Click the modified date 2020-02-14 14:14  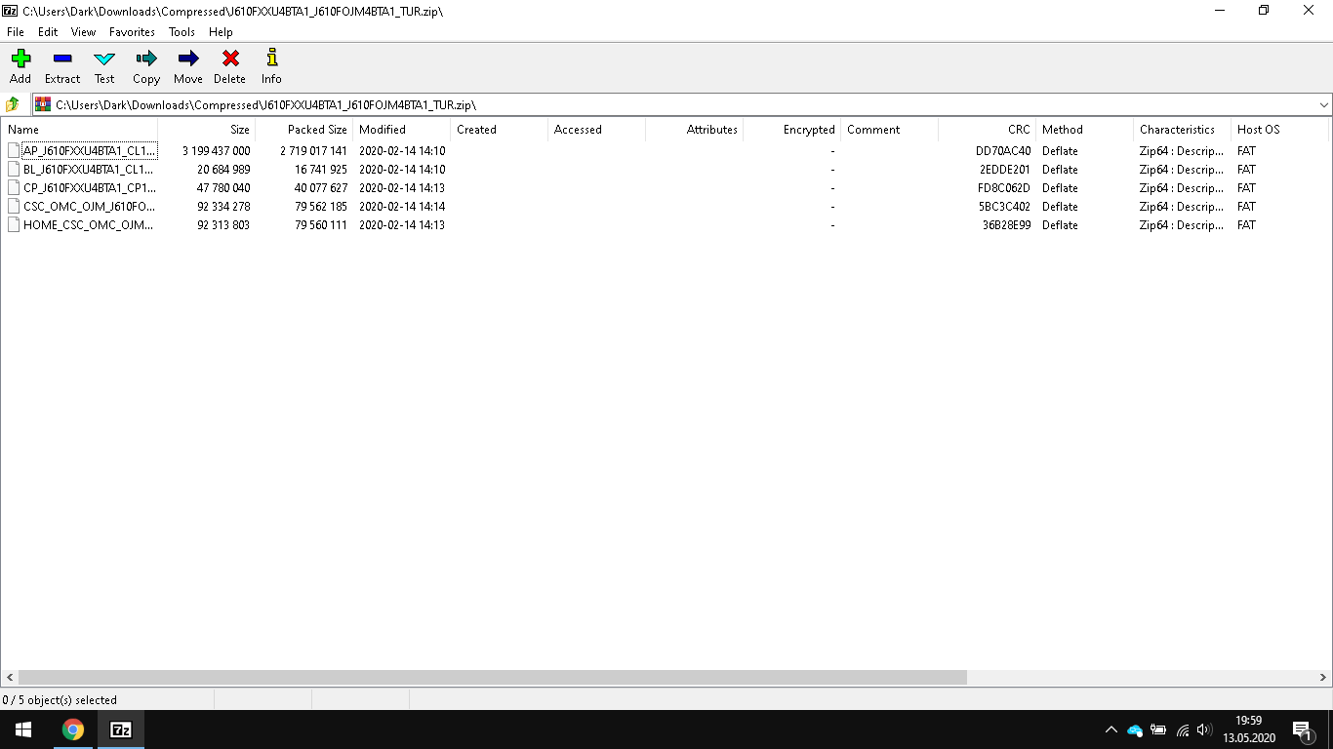tap(402, 207)
